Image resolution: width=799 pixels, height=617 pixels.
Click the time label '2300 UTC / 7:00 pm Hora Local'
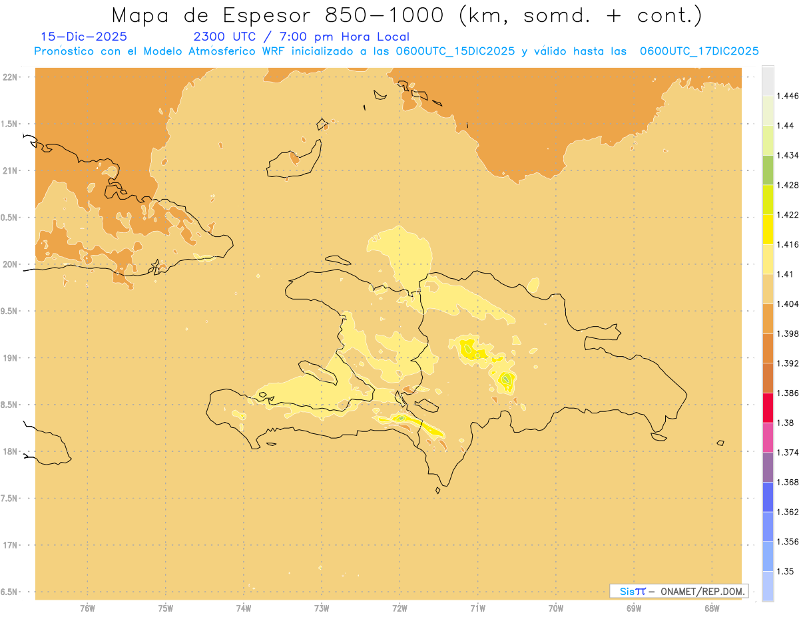(x=301, y=37)
